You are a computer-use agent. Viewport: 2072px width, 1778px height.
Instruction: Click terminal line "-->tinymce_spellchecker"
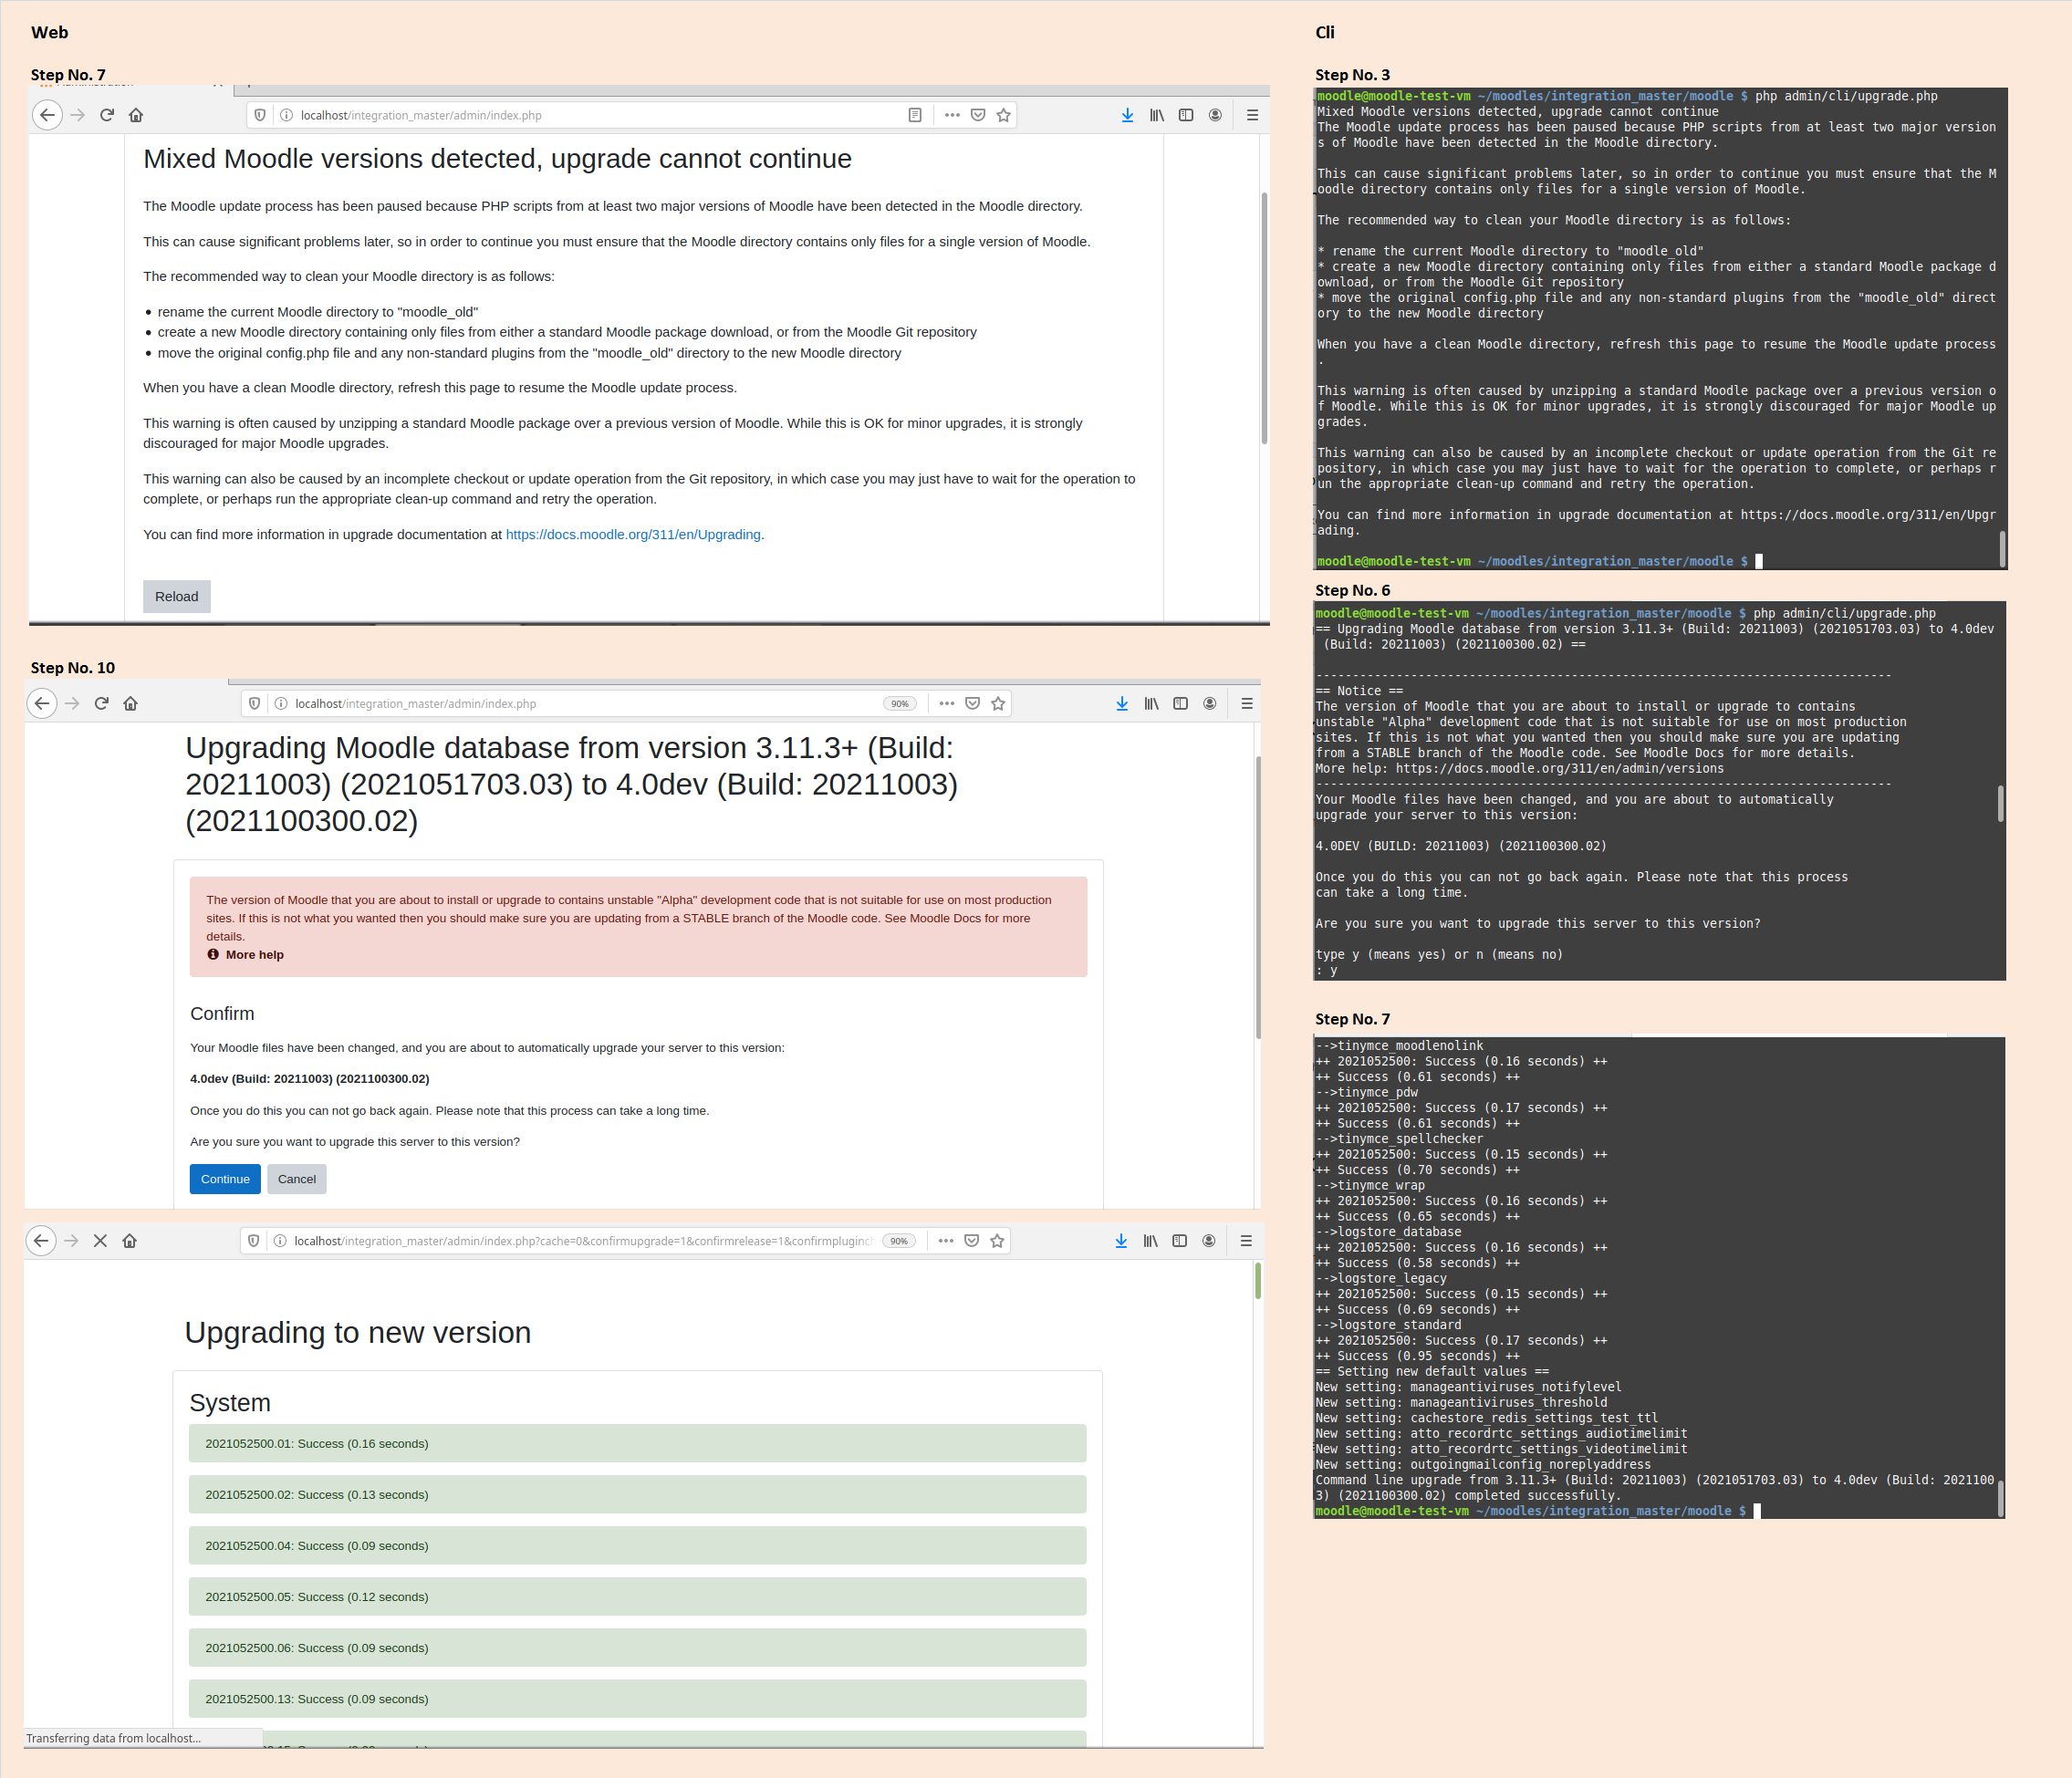pos(1399,1138)
